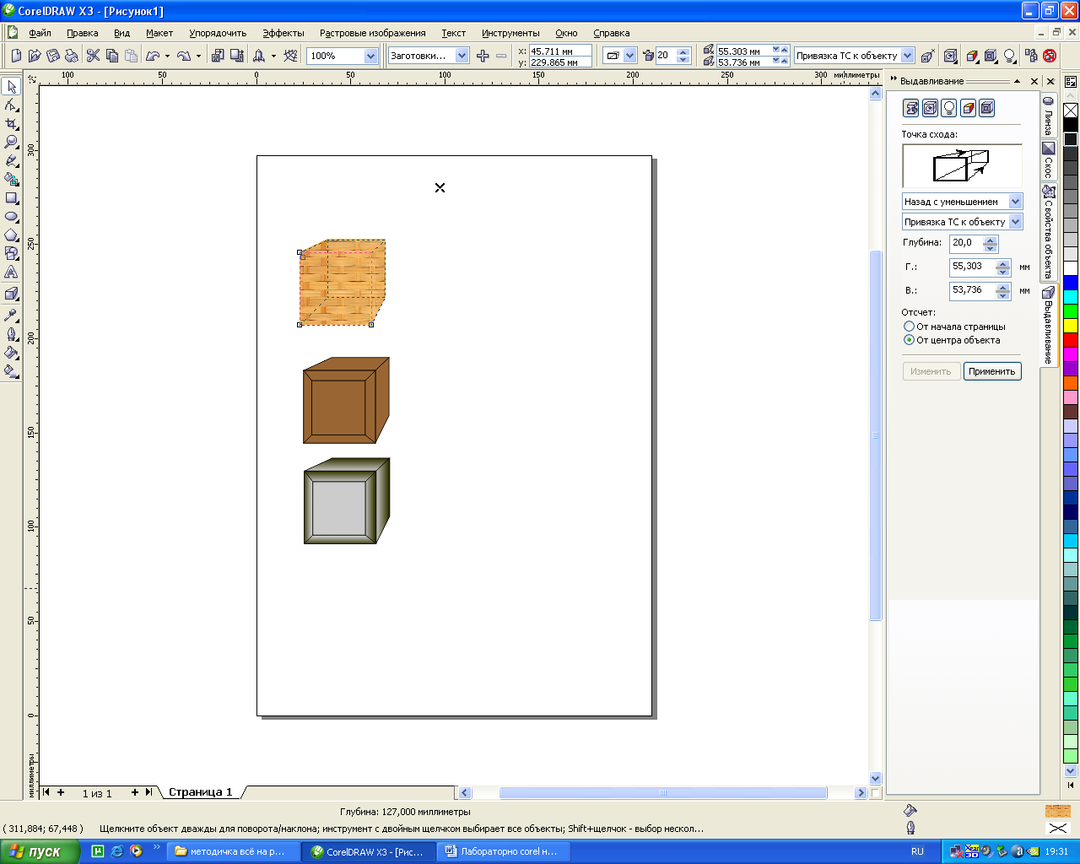This screenshot has height=864, width=1080.
Task: Select the Fill tool
Action: (11, 353)
